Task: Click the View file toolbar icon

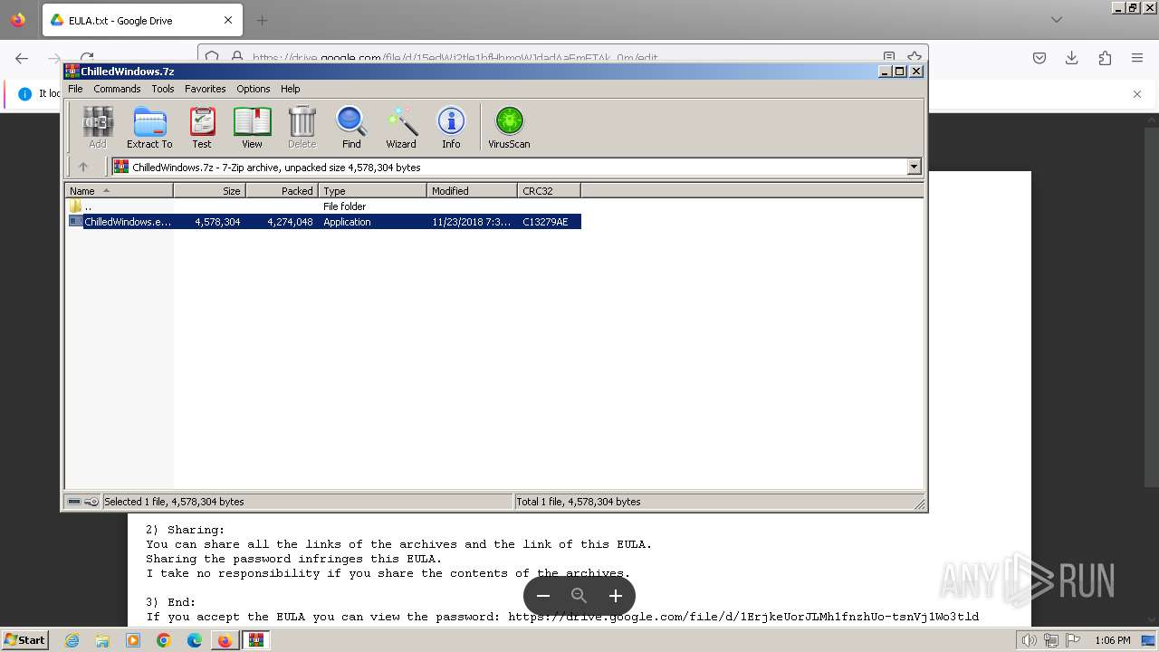Action: [x=252, y=127]
